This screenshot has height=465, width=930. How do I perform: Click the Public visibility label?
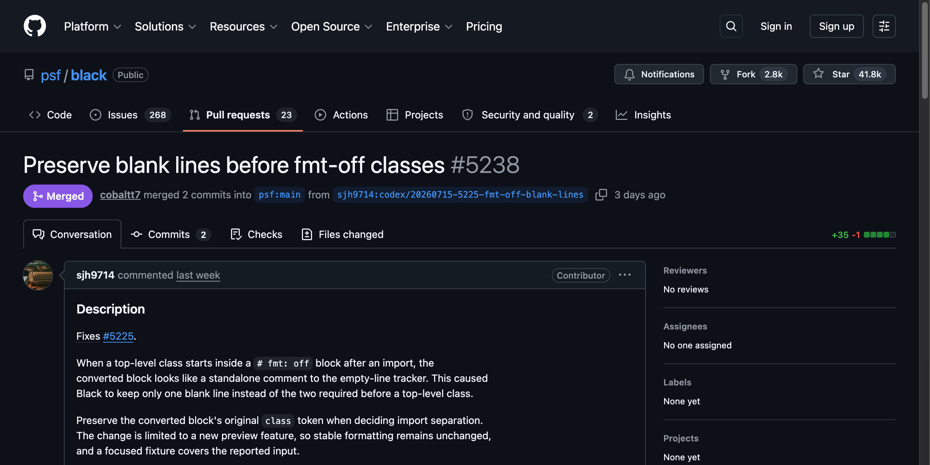[130, 75]
